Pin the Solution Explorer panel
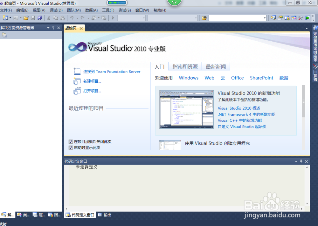This screenshot has width=318, height=226. pos(53,28)
